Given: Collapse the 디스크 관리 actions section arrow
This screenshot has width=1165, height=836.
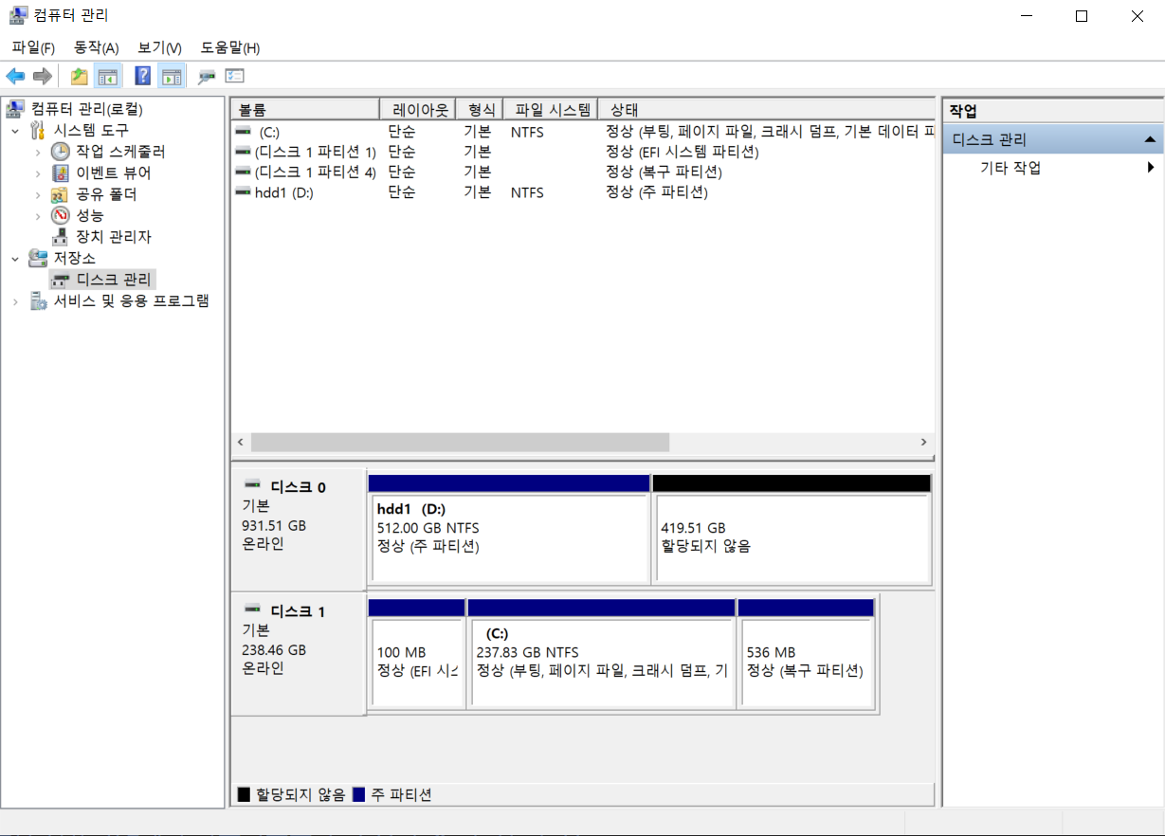Looking at the screenshot, I should click(1150, 139).
